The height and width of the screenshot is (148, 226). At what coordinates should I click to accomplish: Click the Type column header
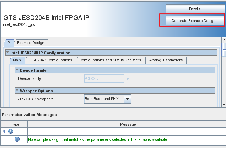pos(15,124)
